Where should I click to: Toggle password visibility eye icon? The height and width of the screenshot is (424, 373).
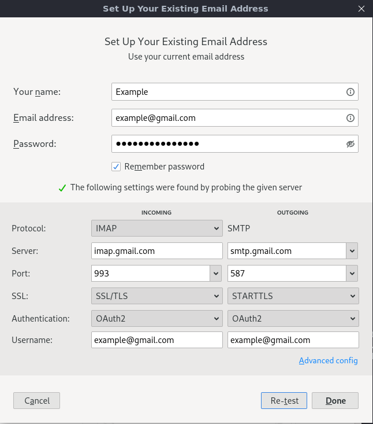click(350, 144)
